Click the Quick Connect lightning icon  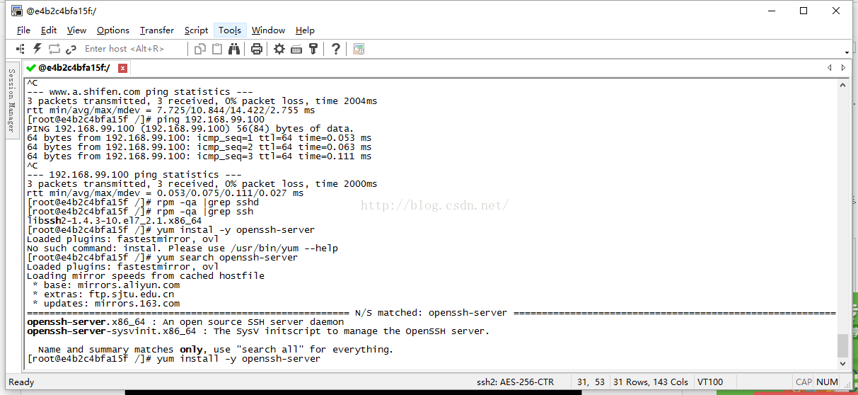[x=37, y=49]
